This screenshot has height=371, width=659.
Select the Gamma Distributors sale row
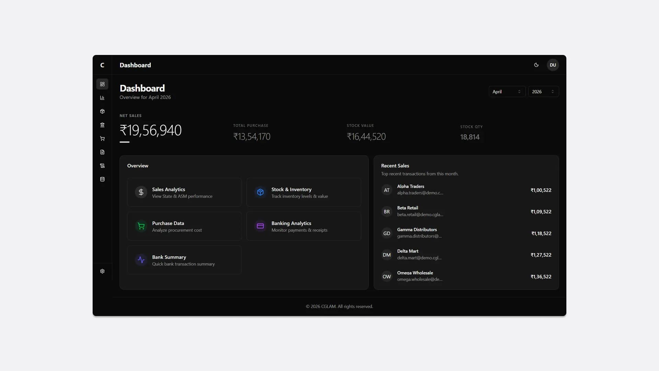tap(466, 233)
